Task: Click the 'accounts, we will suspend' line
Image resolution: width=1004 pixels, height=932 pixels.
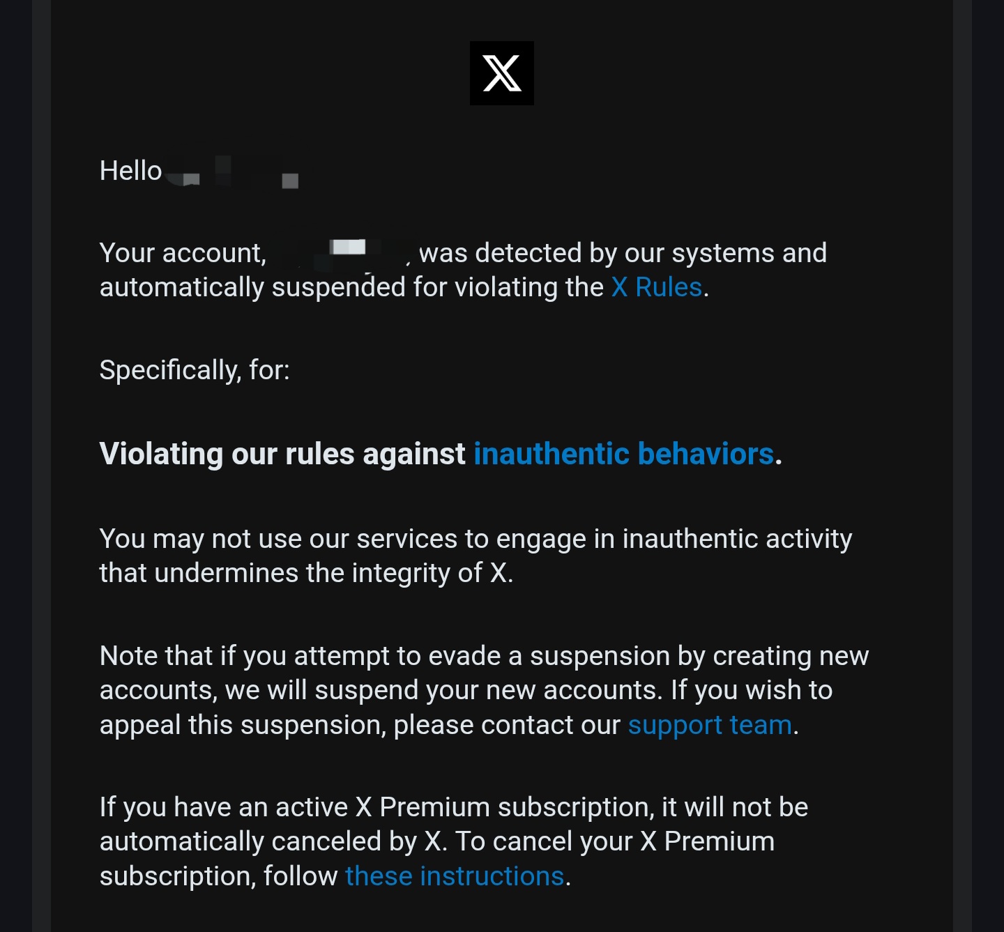Action: pyautogui.click(x=466, y=690)
